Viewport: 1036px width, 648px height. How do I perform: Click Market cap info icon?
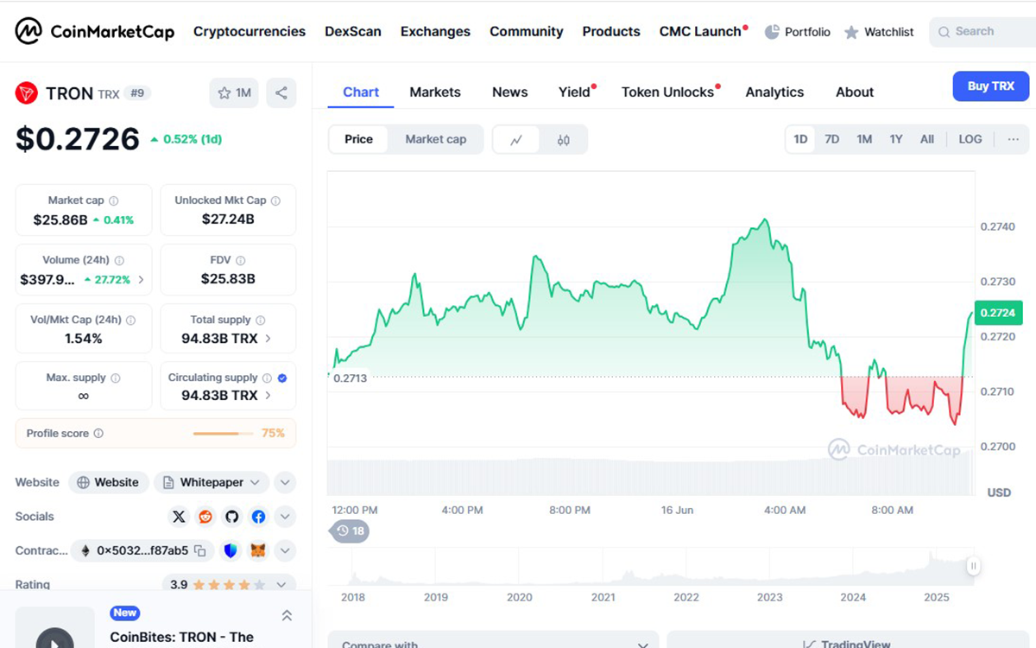114,200
